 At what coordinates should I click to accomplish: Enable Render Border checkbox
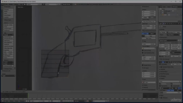pyautogui.click(x=143, y=65)
